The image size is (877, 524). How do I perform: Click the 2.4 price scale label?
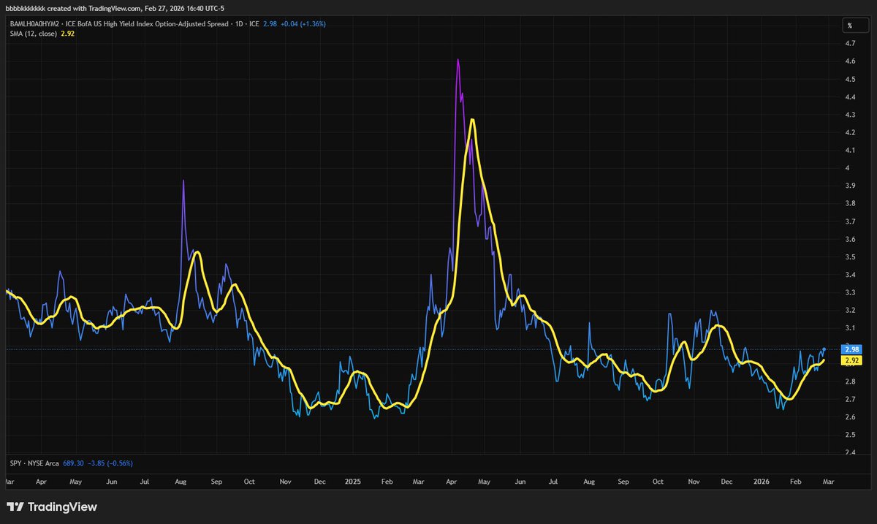pyautogui.click(x=850, y=453)
